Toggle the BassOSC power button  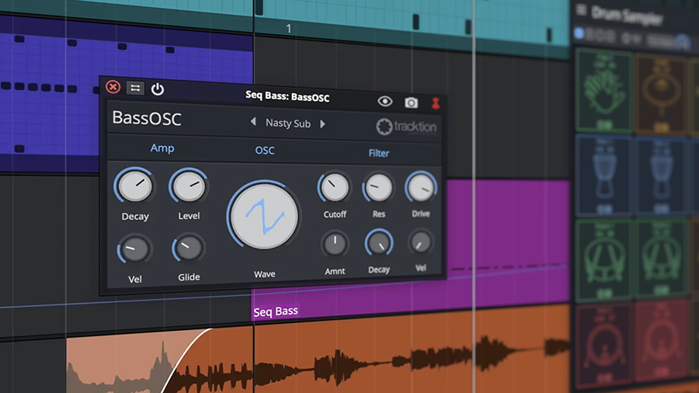158,89
